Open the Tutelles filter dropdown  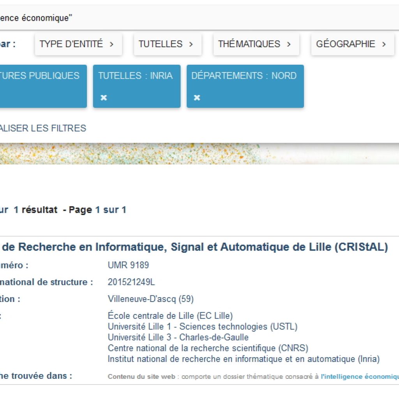coord(168,44)
